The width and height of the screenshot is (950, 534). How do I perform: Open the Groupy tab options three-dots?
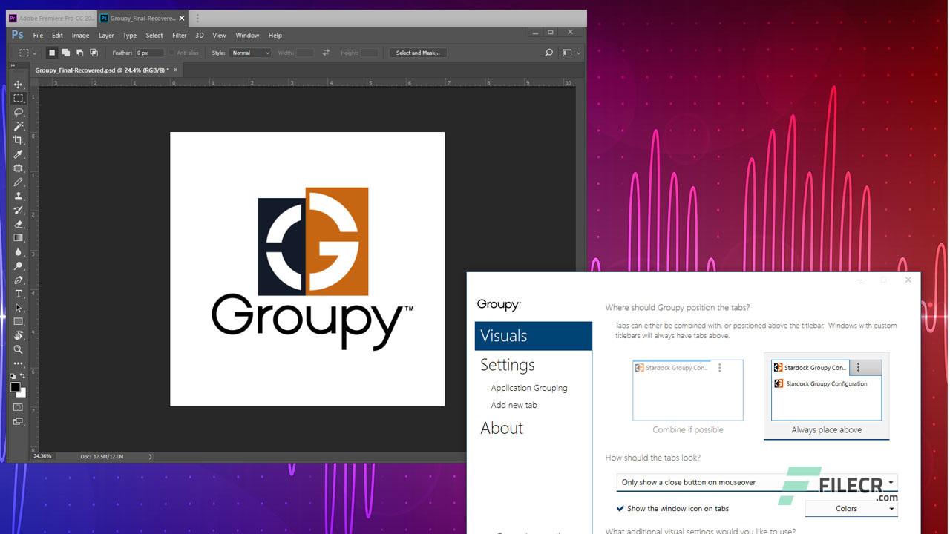tap(197, 18)
